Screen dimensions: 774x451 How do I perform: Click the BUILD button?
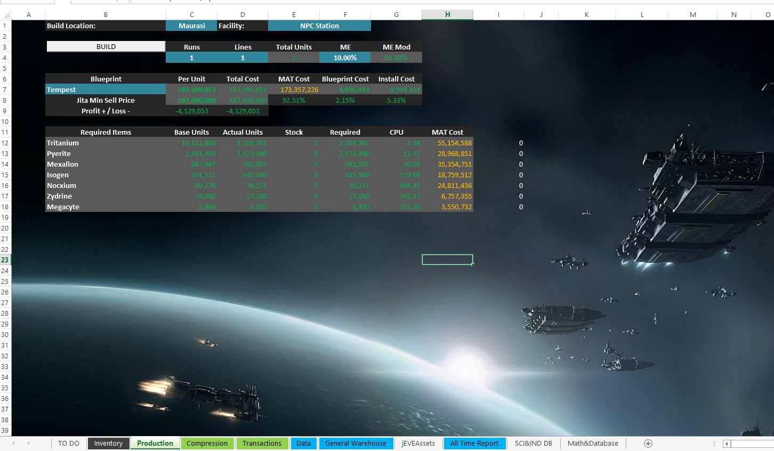106,47
